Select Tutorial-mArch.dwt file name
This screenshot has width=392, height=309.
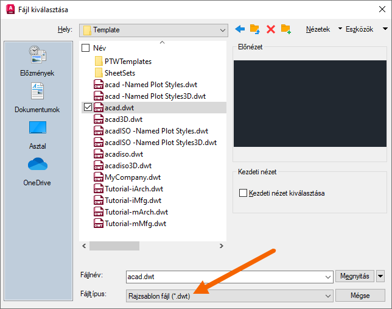coord(136,212)
